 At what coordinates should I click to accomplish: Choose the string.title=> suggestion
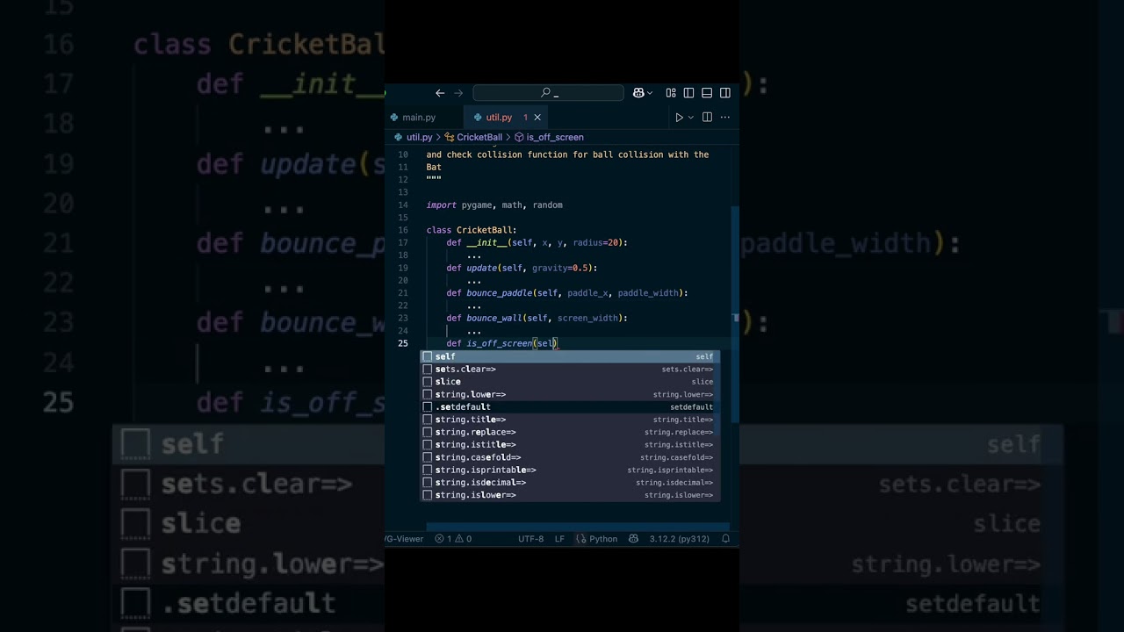pyautogui.click(x=571, y=420)
